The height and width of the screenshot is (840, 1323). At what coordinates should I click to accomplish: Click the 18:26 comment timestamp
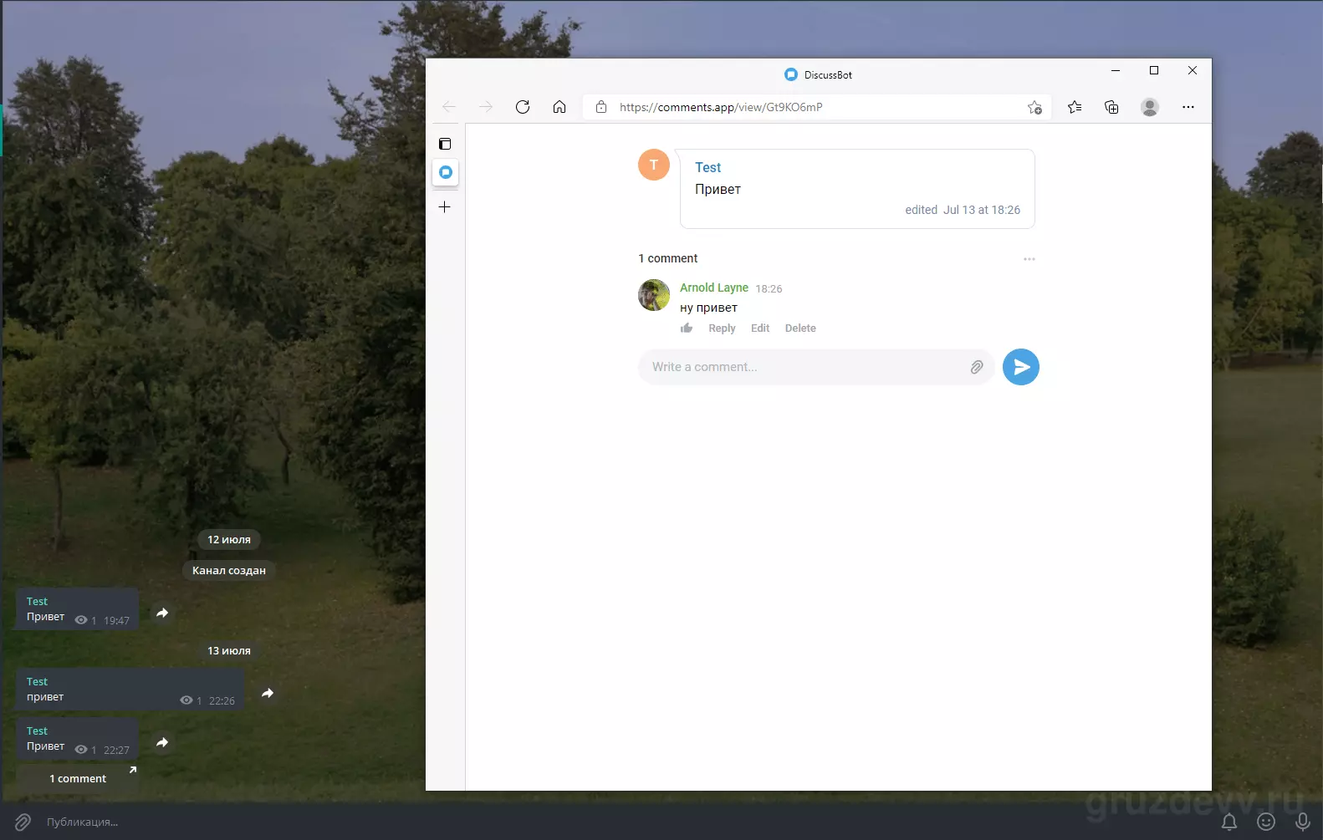(769, 288)
